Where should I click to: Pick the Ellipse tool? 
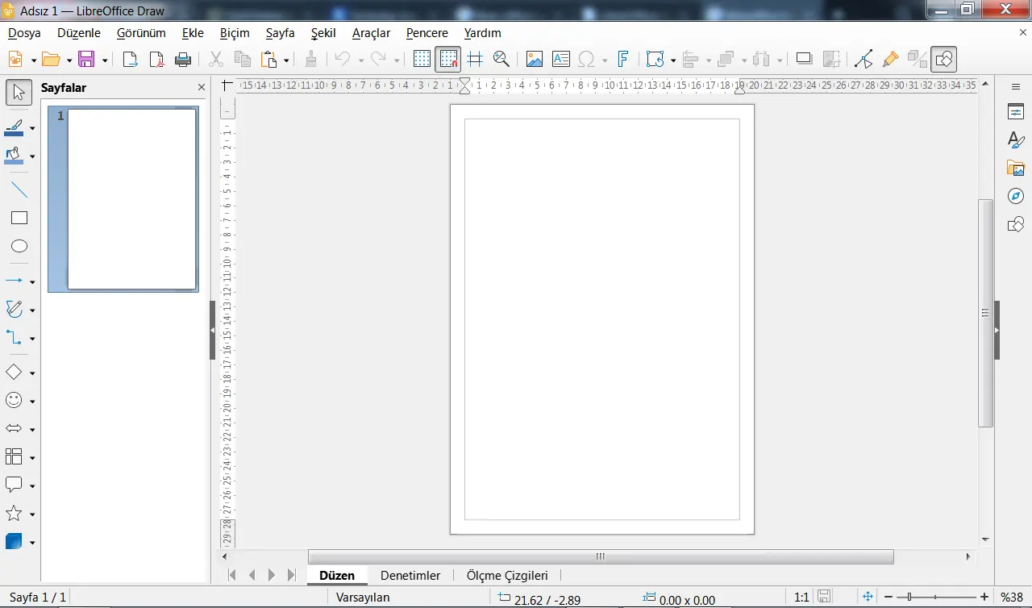[19, 246]
